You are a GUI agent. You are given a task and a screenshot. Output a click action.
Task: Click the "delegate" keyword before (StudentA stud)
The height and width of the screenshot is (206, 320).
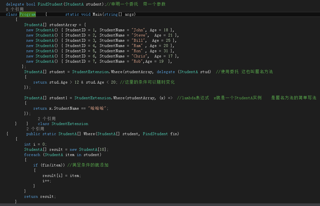[166, 72]
